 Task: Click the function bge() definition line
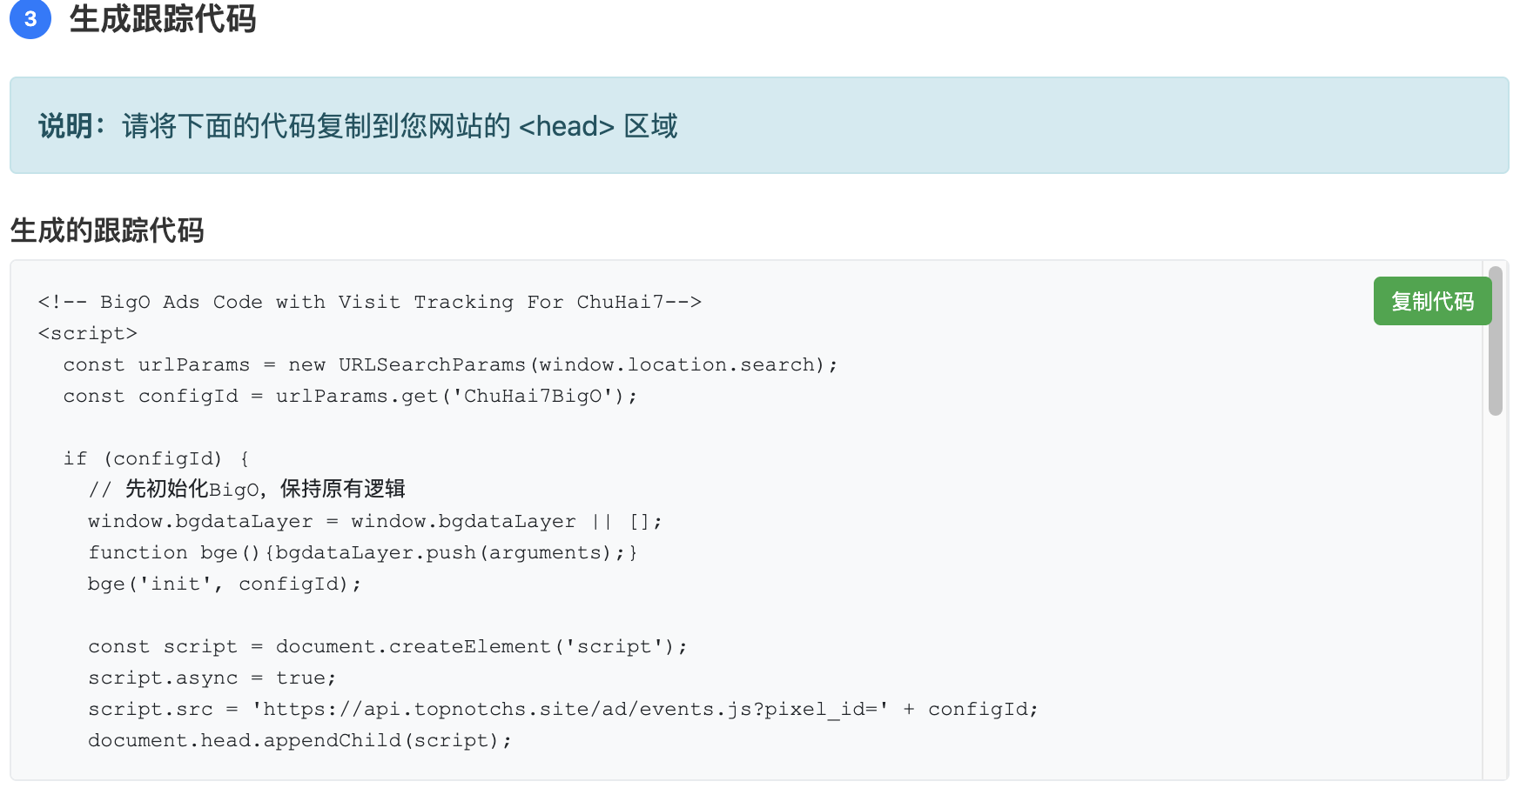tap(362, 552)
